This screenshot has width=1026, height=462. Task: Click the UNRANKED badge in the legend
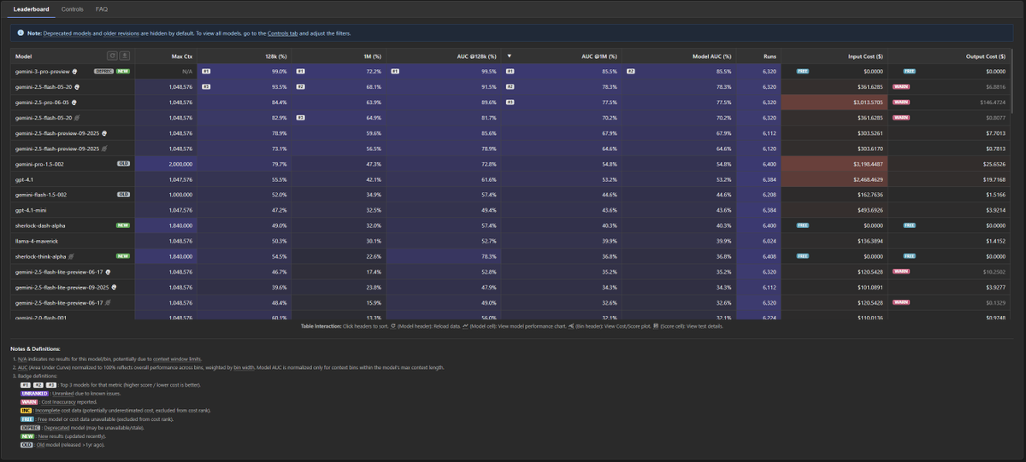click(35, 393)
